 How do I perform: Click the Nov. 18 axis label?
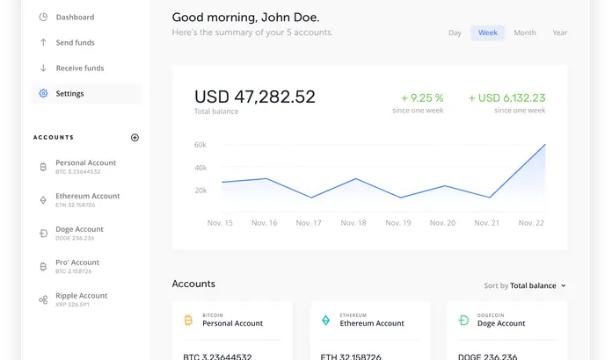point(353,223)
